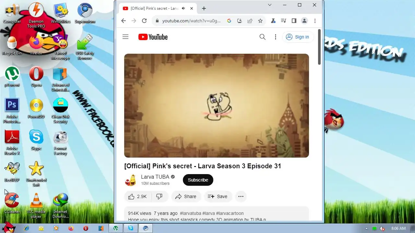
Task: Open the Angry Birds Start button
Action: click(x=8, y=227)
